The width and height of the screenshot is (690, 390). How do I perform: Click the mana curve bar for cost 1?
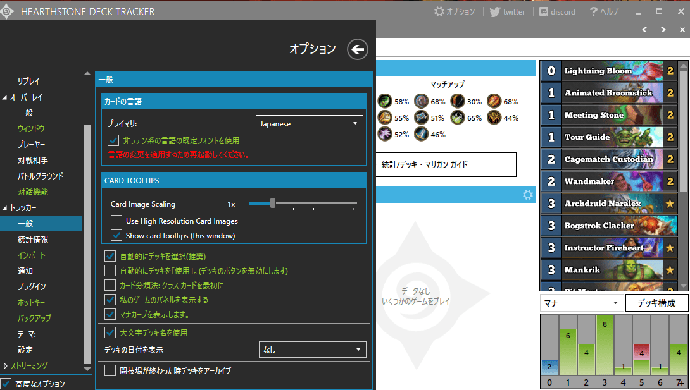pos(568,352)
